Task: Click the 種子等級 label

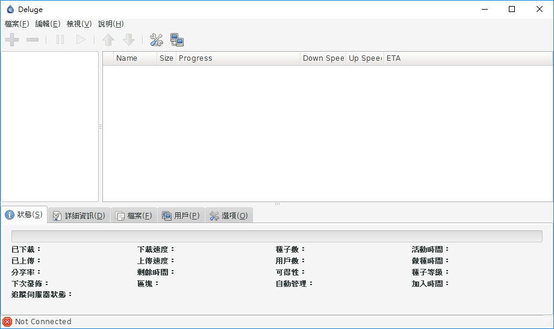Action: (x=430, y=272)
